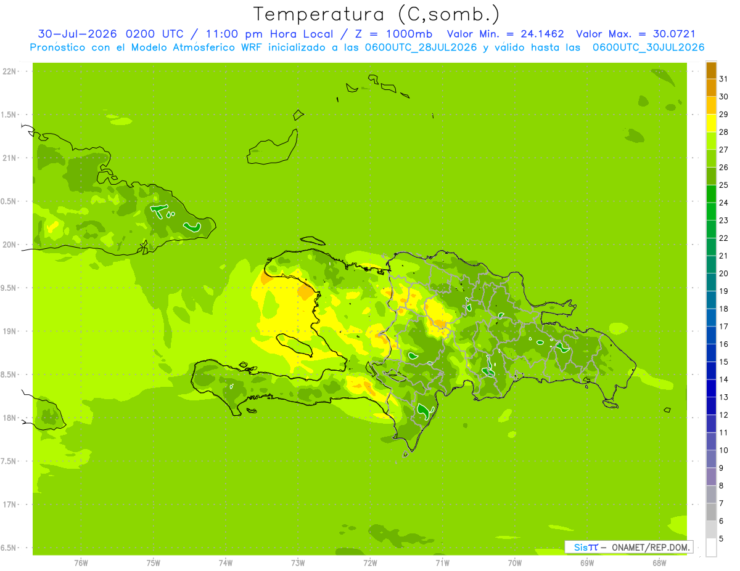Viewport: 740px width, 571px height.
Task: Click the color scale label "12"
Action: [x=723, y=415]
